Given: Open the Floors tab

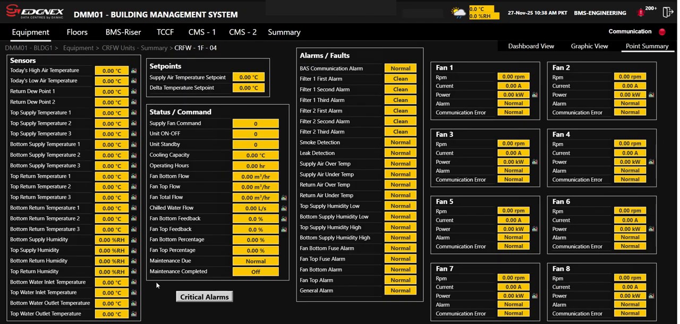Looking at the screenshot, I should pyautogui.click(x=77, y=32).
